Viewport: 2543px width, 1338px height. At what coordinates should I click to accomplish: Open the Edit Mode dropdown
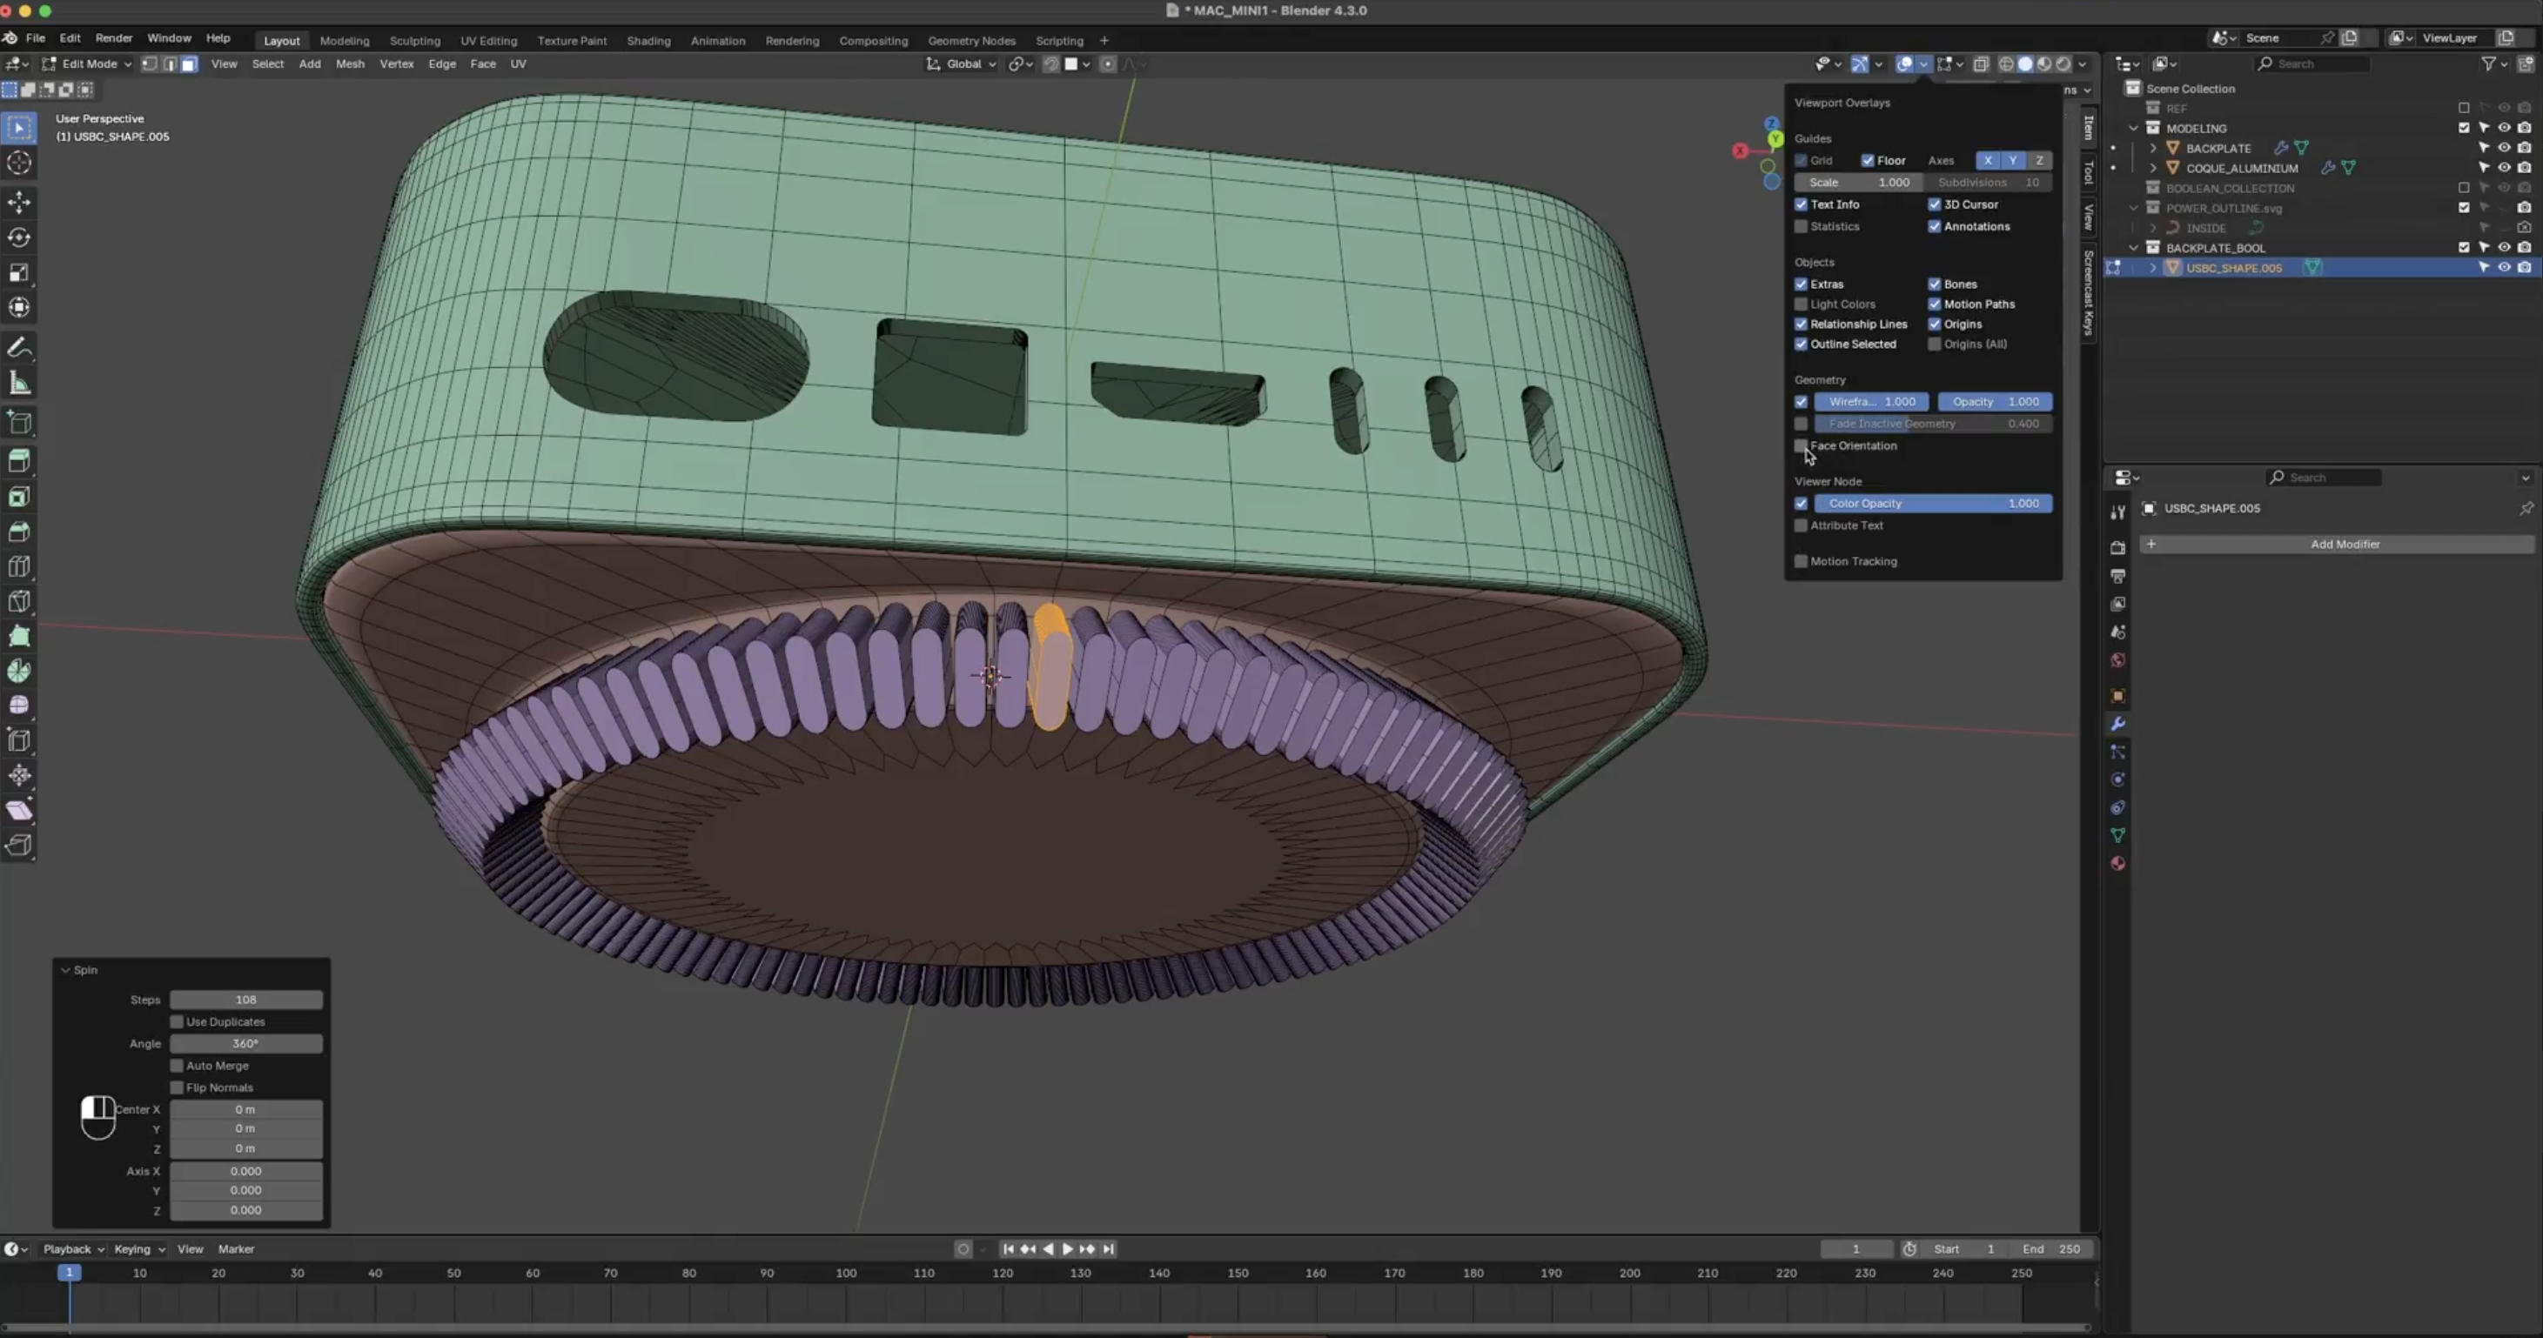88,64
